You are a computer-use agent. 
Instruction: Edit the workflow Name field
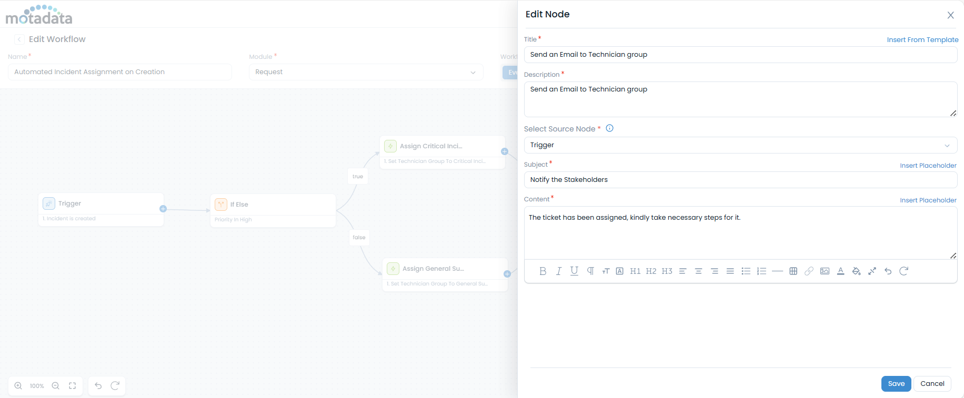120,72
